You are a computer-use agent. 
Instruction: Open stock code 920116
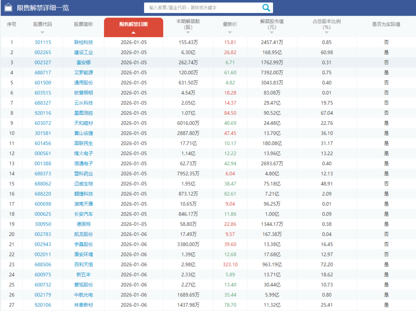click(x=43, y=113)
